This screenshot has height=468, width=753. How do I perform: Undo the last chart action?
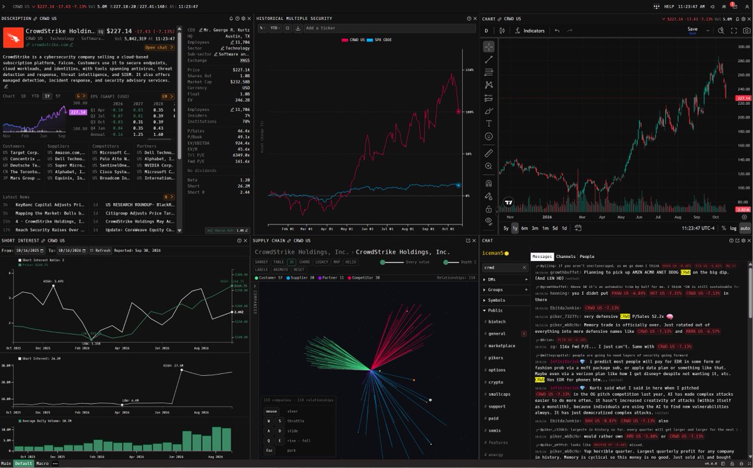557,30
